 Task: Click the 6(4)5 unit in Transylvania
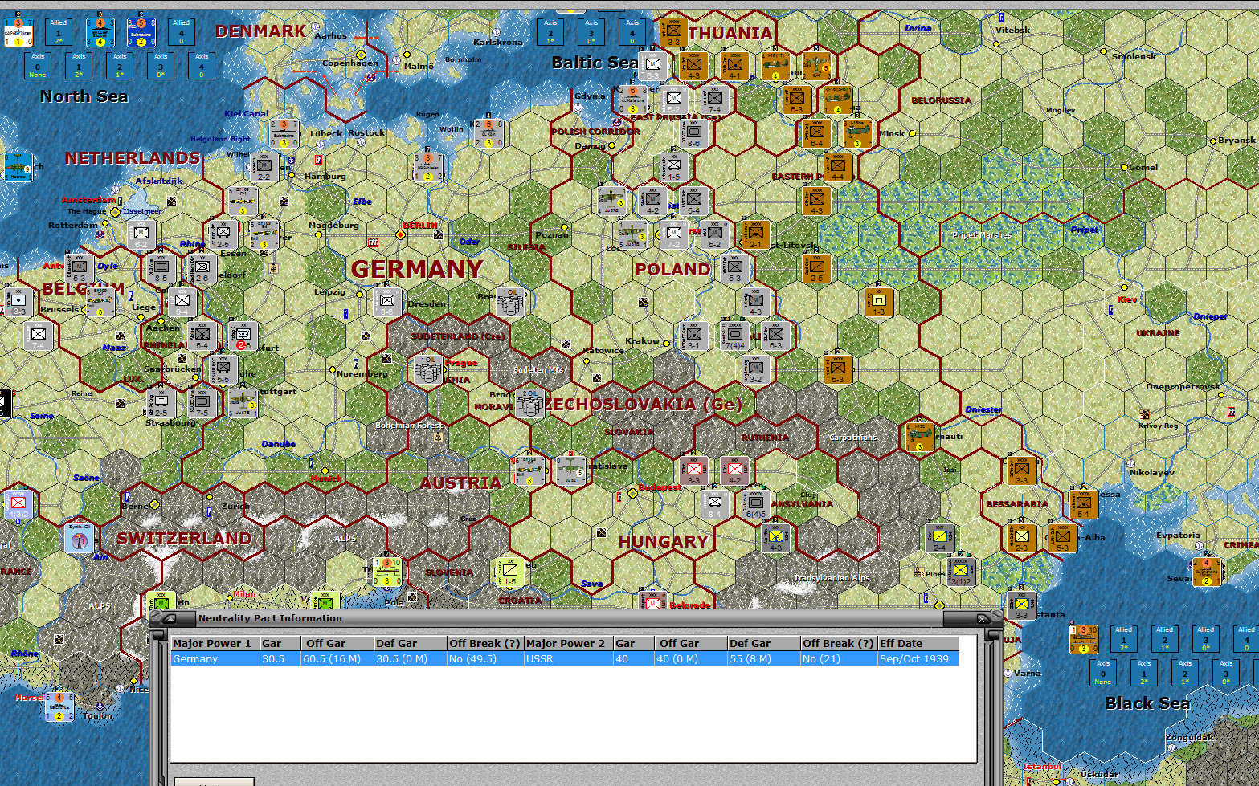755,504
